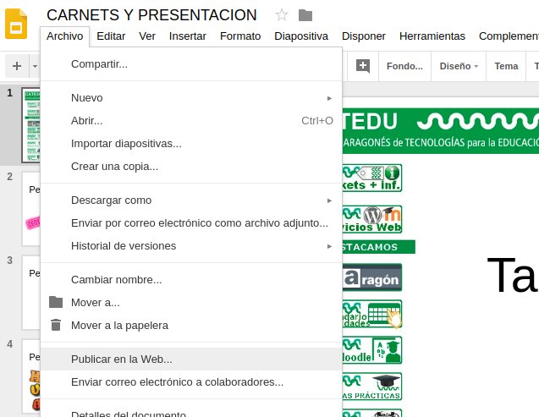The height and width of the screenshot is (417, 539).
Task: Click the Aragón logo badge on slide
Action: (x=372, y=277)
